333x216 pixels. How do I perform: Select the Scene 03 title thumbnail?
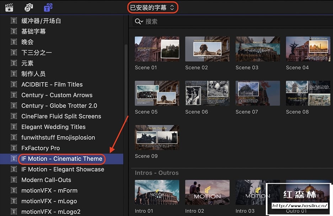pos(258,49)
